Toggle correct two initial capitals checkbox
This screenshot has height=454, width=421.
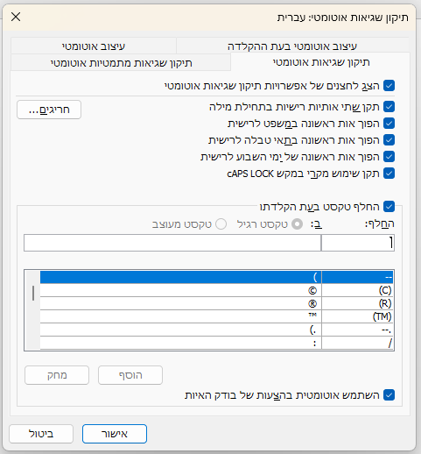point(389,107)
